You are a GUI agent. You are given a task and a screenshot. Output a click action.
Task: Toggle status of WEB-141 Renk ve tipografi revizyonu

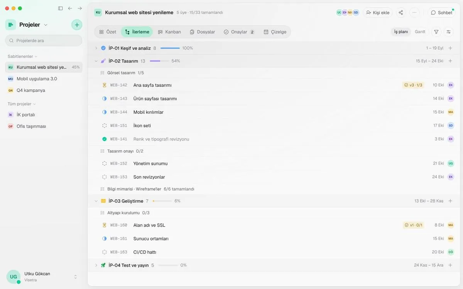click(x=104, y=139)
